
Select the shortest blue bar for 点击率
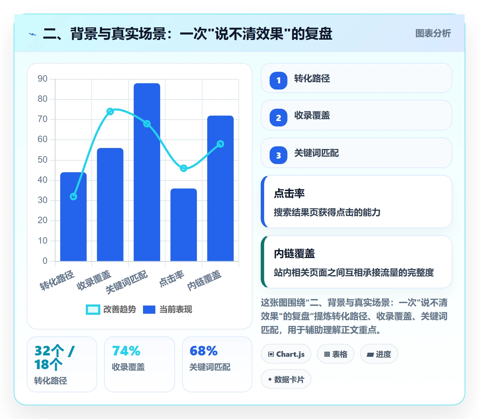click(x=184, y=225)
